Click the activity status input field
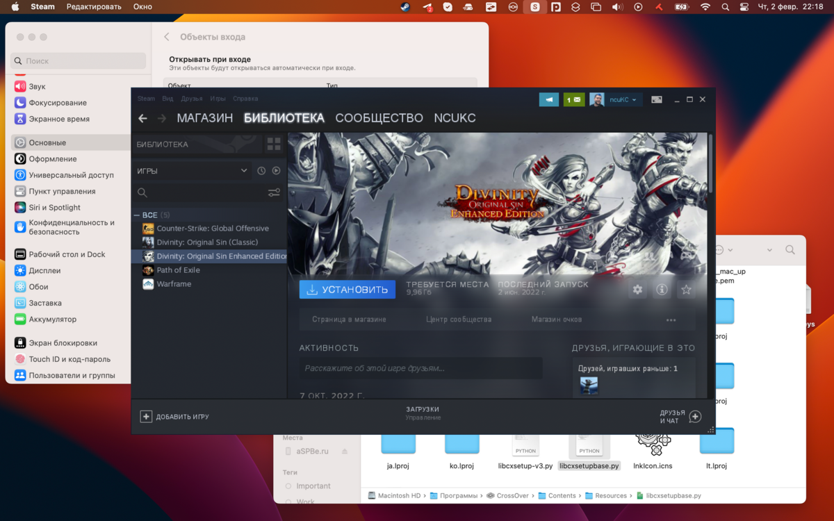834x521 pixels. [420, 368]
